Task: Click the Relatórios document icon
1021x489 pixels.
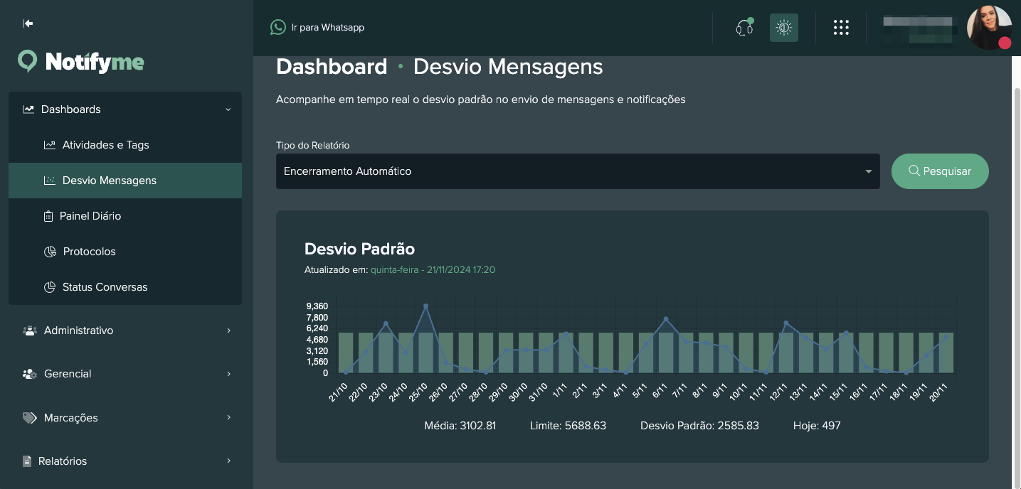Action: point(28,461)
